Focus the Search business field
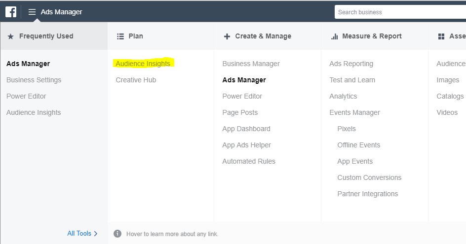 [x=400, y=12]
